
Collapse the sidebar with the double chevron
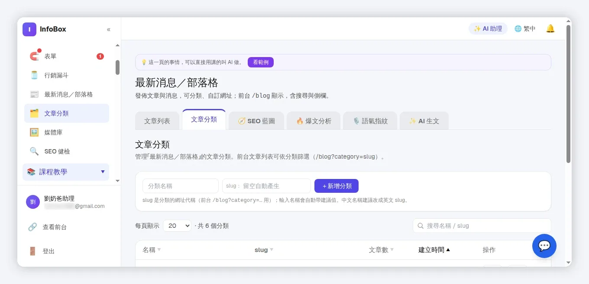coord(109,29)
